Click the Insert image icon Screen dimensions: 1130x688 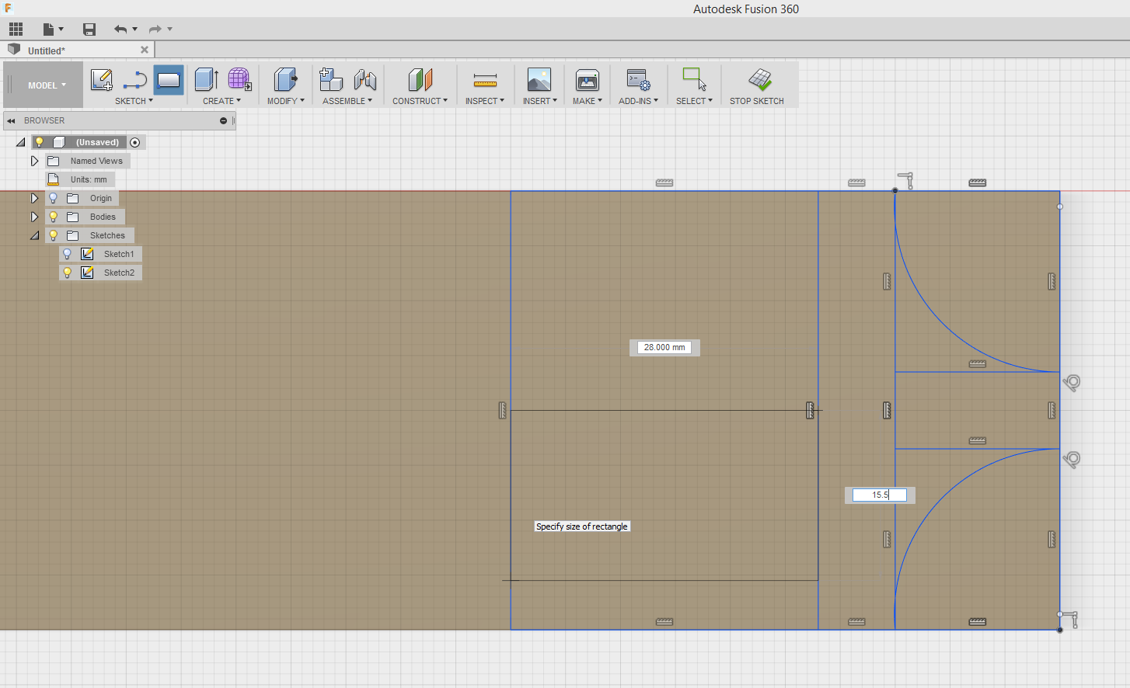pyautogui.click(x=539, y=79)
